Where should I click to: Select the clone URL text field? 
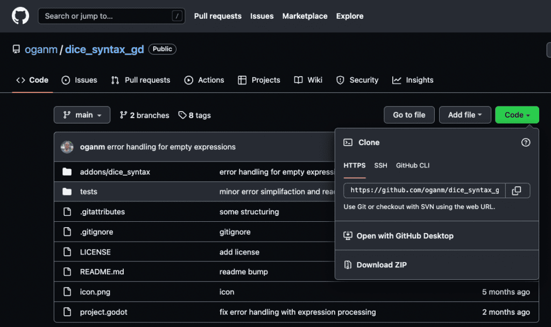coord(425,190)
